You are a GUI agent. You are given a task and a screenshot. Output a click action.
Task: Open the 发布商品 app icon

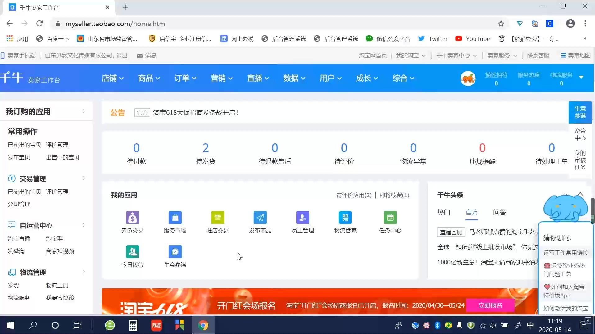point(260,218)
